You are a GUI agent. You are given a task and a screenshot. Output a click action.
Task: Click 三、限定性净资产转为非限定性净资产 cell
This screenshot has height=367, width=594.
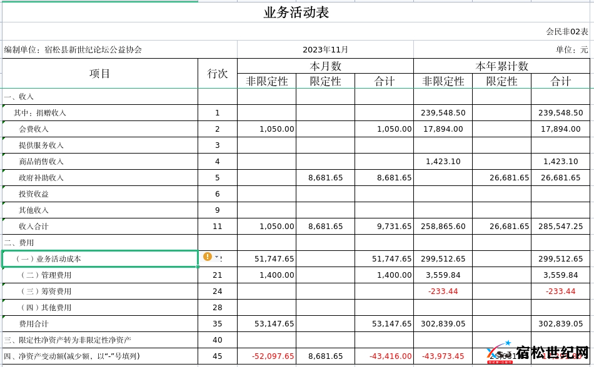[x=100, y=340]
